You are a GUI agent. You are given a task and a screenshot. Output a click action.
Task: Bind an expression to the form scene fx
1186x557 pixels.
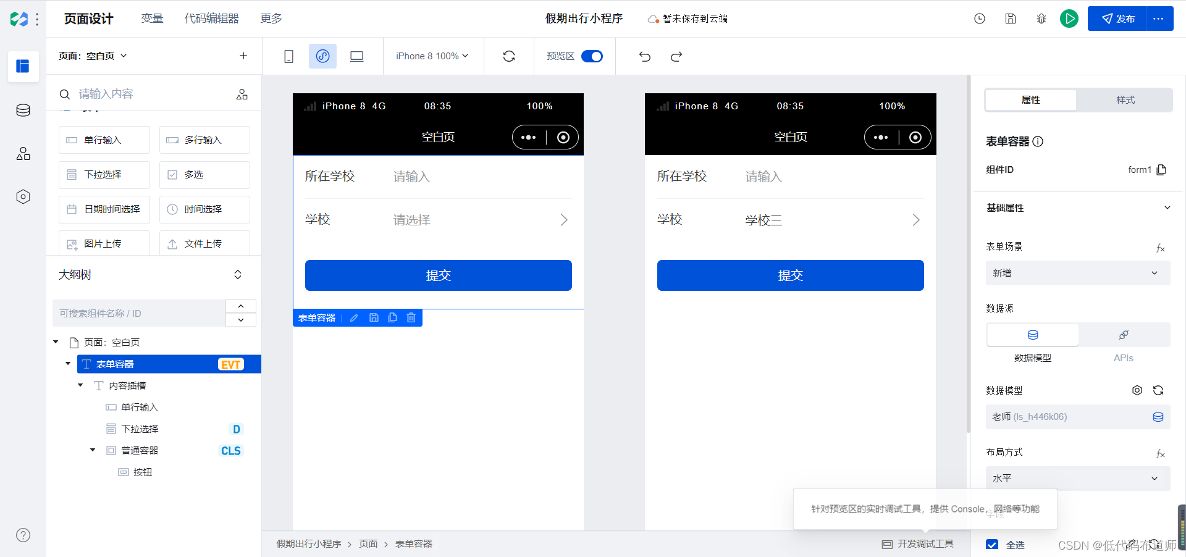coord(1161,248)
